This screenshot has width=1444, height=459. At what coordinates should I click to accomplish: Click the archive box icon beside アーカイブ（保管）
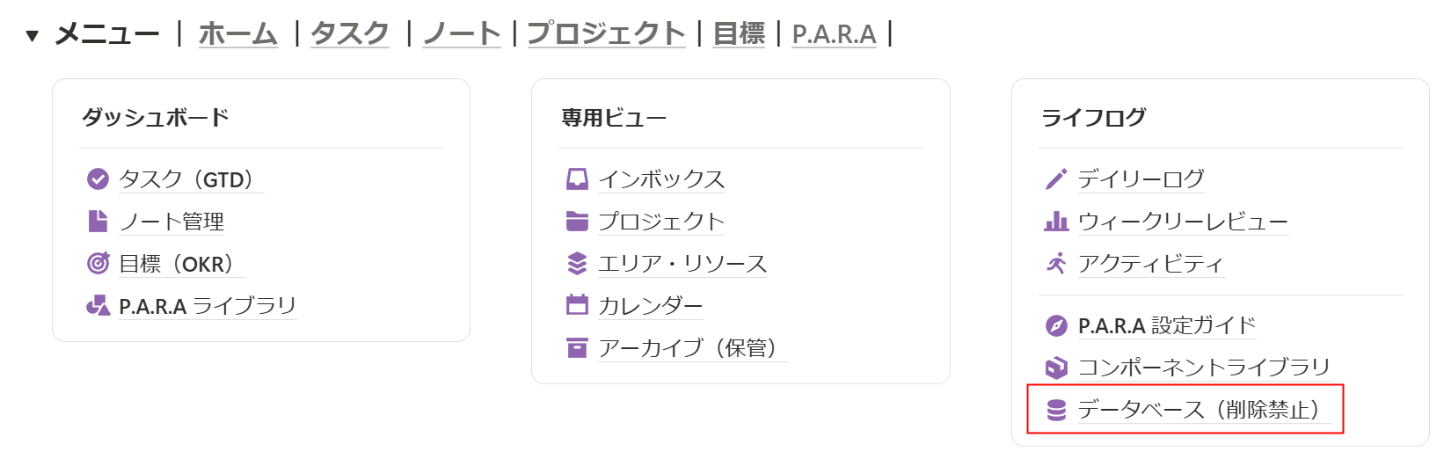[x=577, y=347]
